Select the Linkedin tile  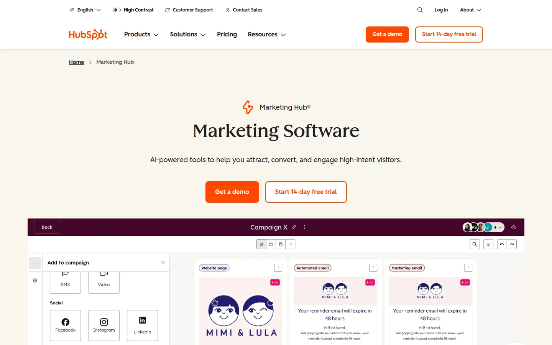coord(142,325)
